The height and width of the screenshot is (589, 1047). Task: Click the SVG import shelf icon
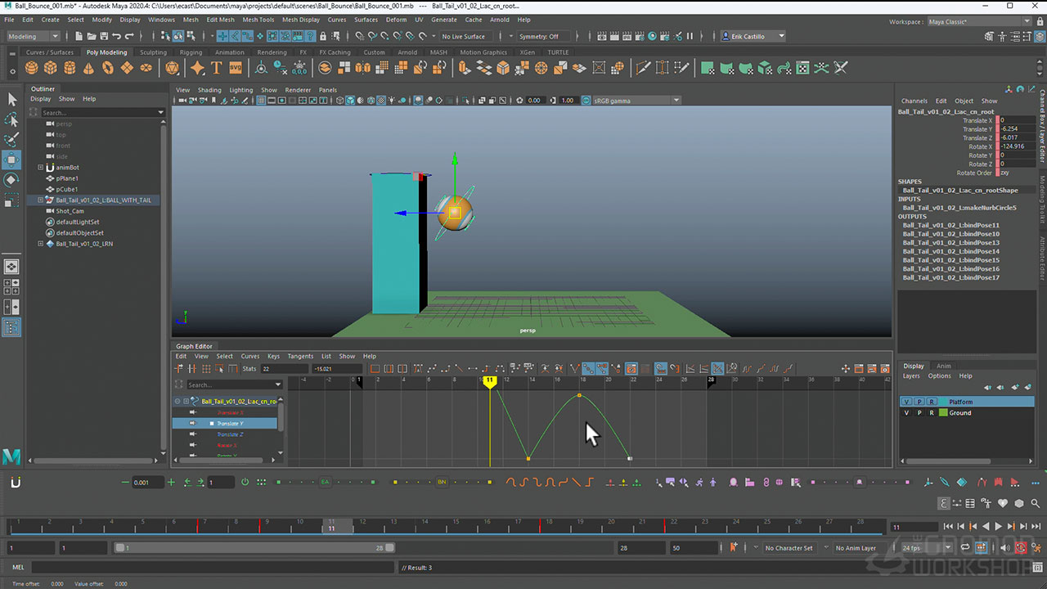click(236, 68)
